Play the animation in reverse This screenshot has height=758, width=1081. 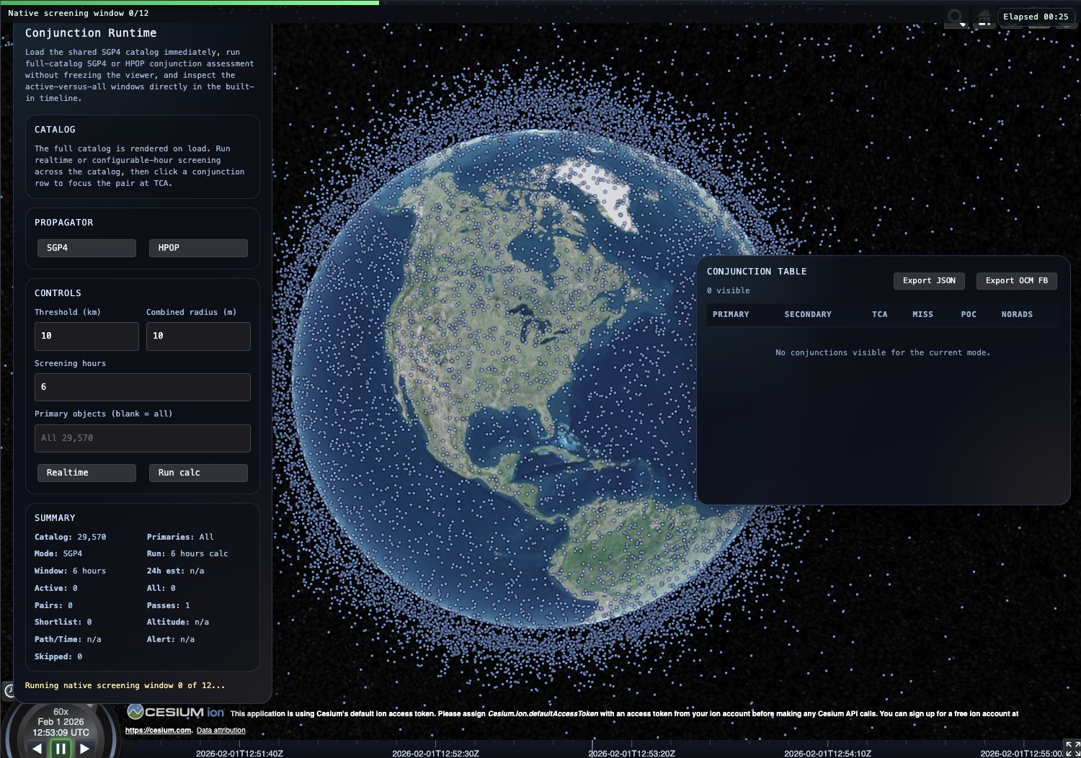coord(37,749)
